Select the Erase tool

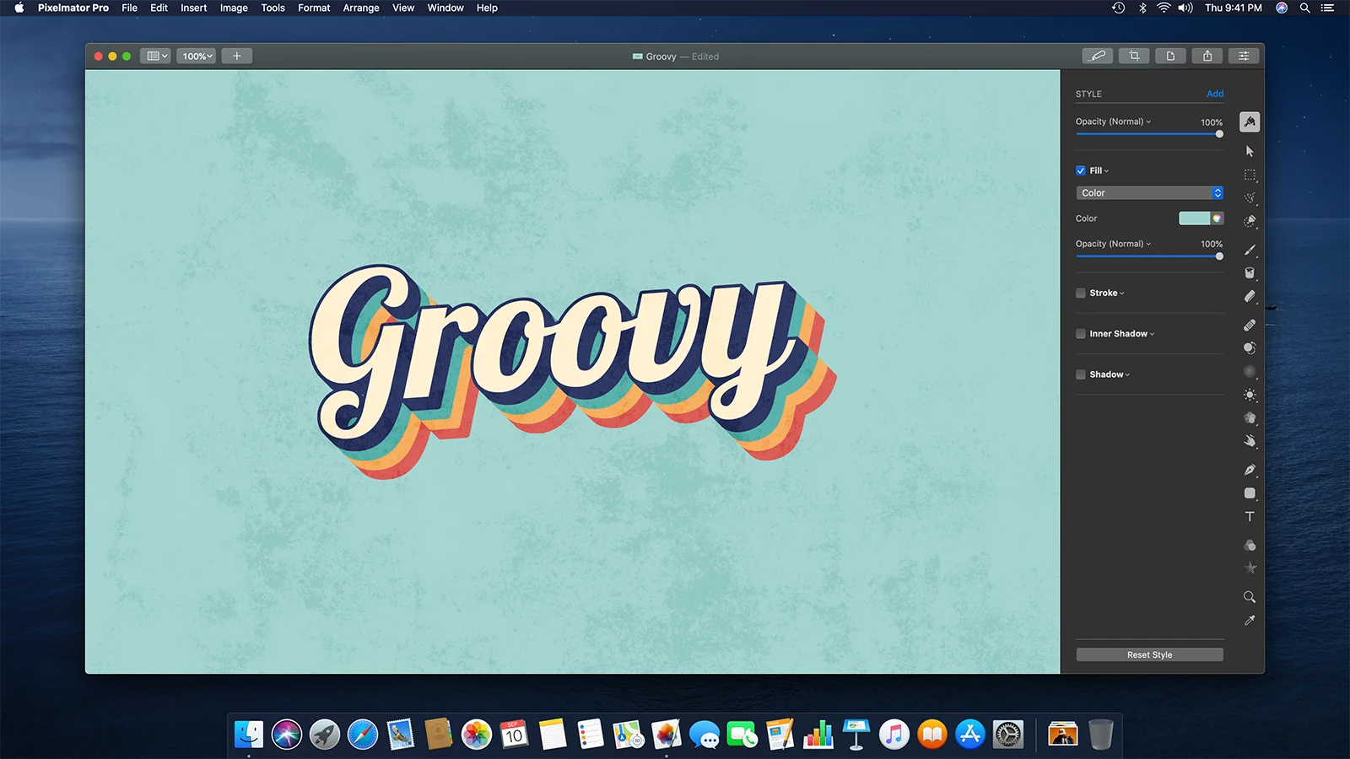pos(1250,296)
